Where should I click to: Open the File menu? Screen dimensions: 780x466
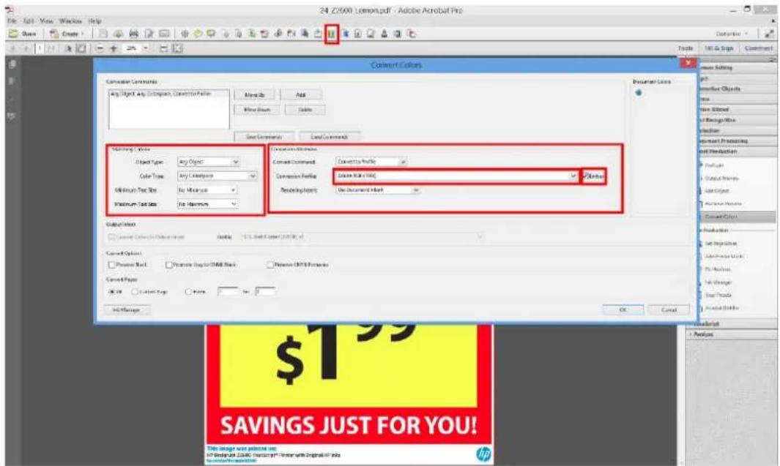(12, 21)
